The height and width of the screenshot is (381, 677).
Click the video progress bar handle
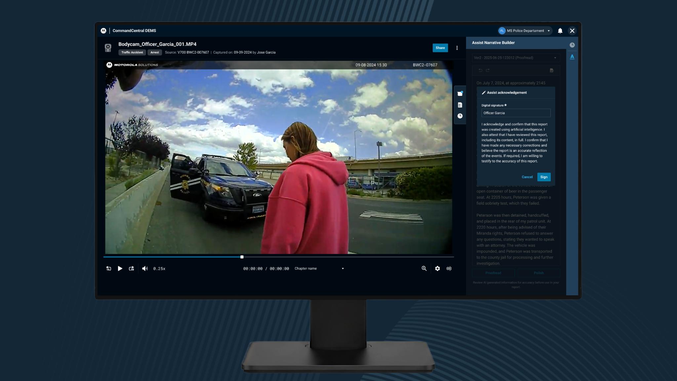pos(242,257)
